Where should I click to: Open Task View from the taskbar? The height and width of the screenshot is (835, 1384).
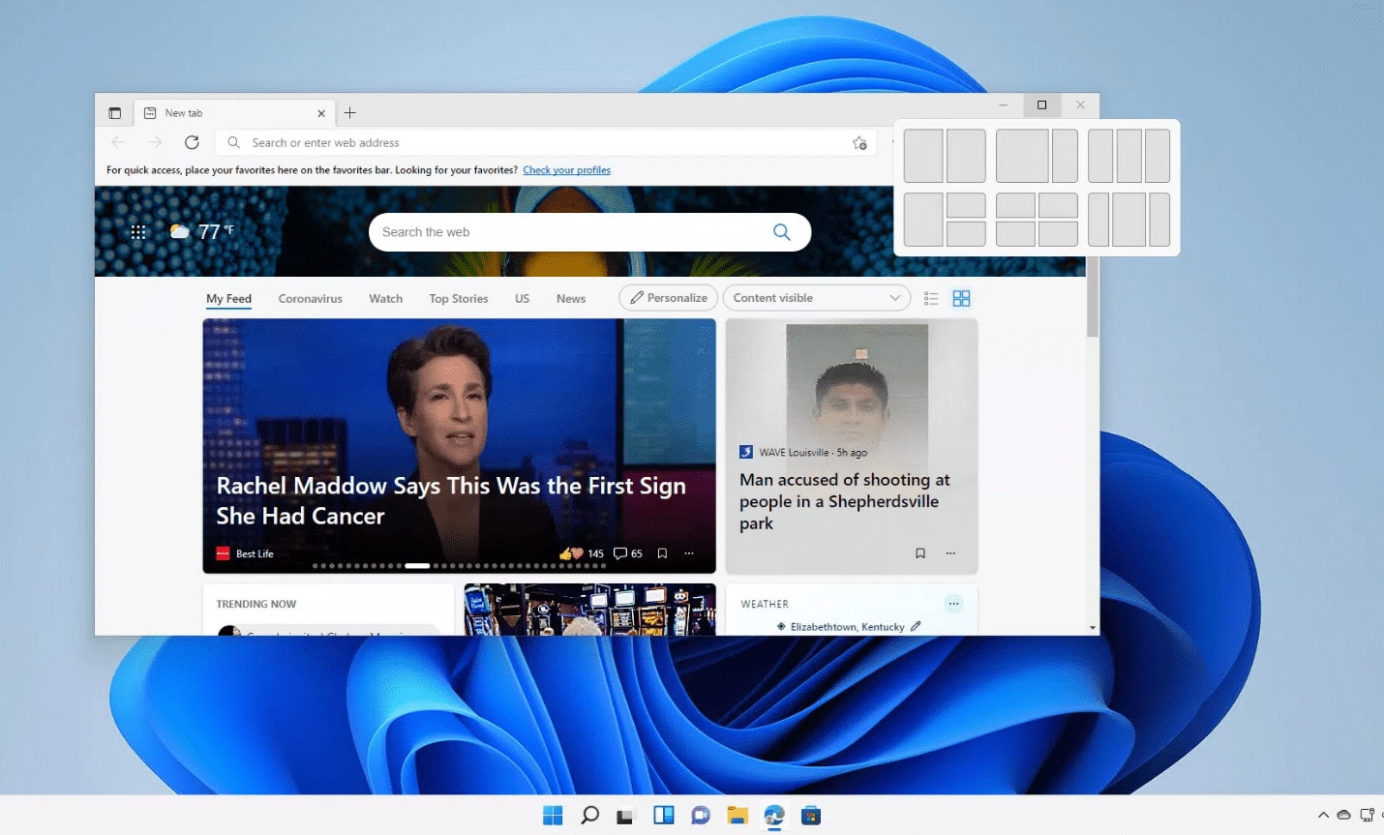coord(625,816)
